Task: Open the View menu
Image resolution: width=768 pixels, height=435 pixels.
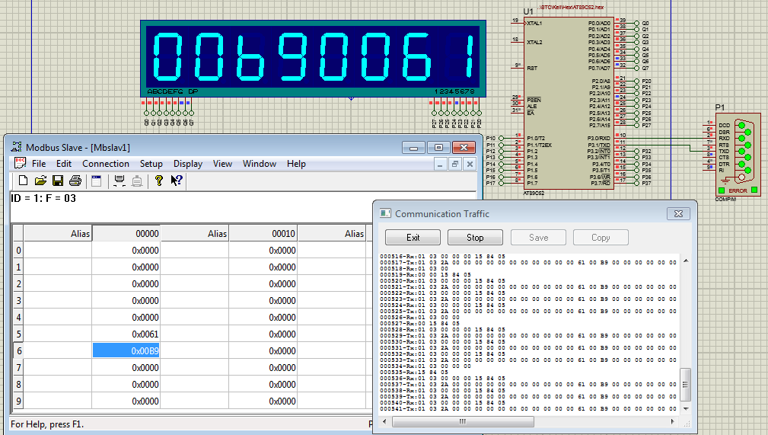Action: pyautogui.click(x=222, y=164)
